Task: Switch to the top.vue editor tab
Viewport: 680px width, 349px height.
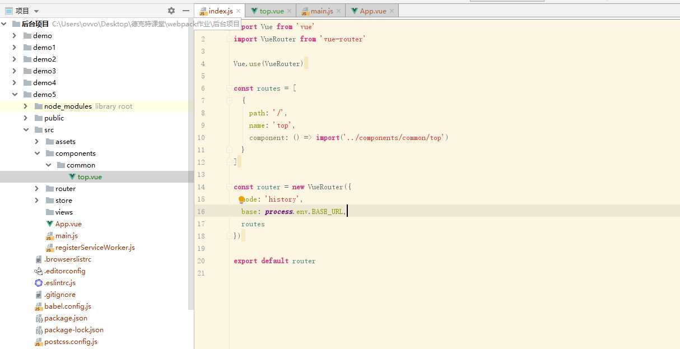Action: coord(271,11)
